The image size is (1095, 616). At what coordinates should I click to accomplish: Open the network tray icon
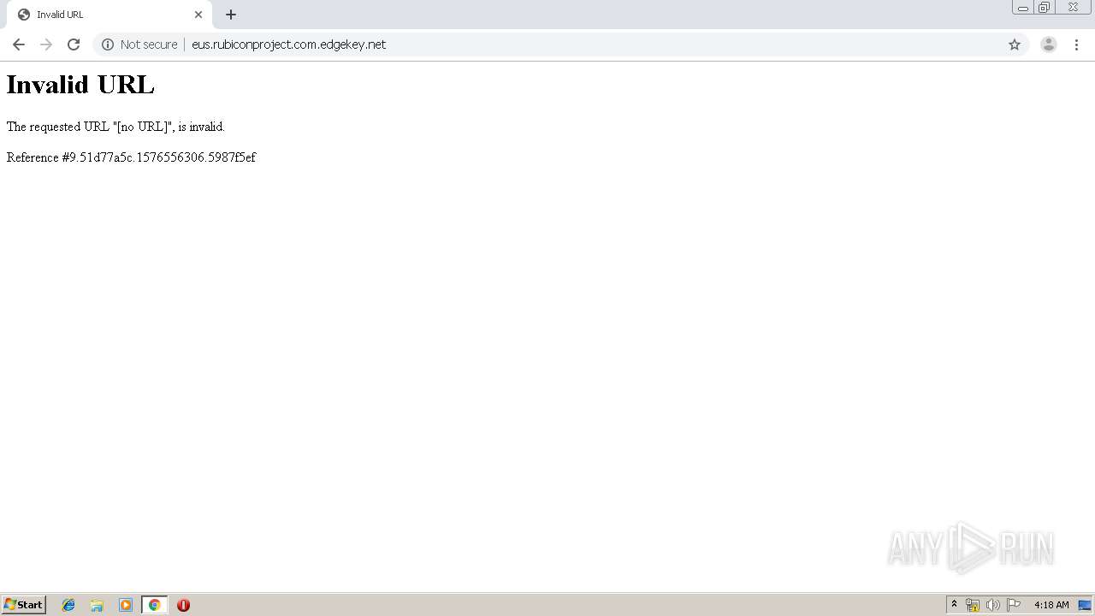973,605
